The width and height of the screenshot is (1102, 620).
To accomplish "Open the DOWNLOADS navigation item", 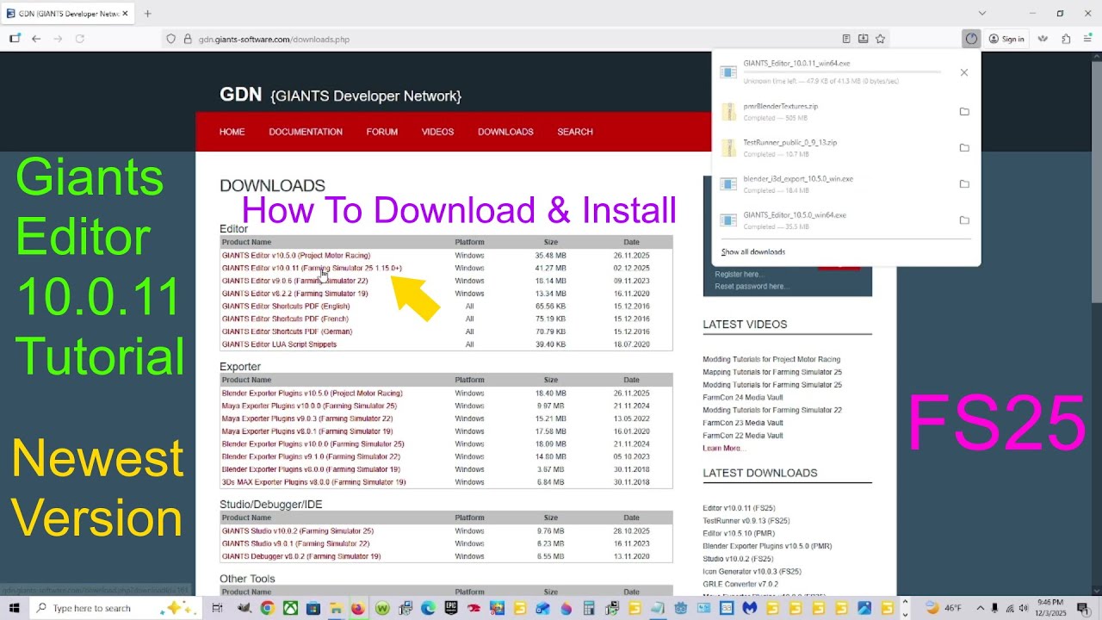I will [505, 132].
